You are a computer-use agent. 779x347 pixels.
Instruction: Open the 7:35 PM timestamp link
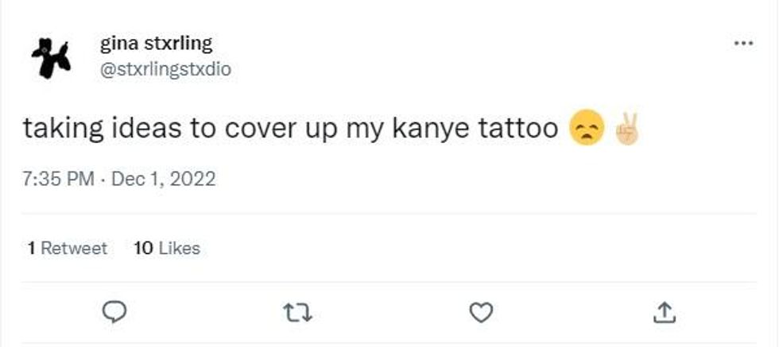tap(60, 179)
